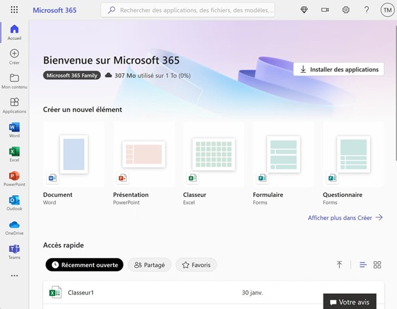Click the vertical scrollbar
Viewport: 397px width, 309px height.
point(396,93)
